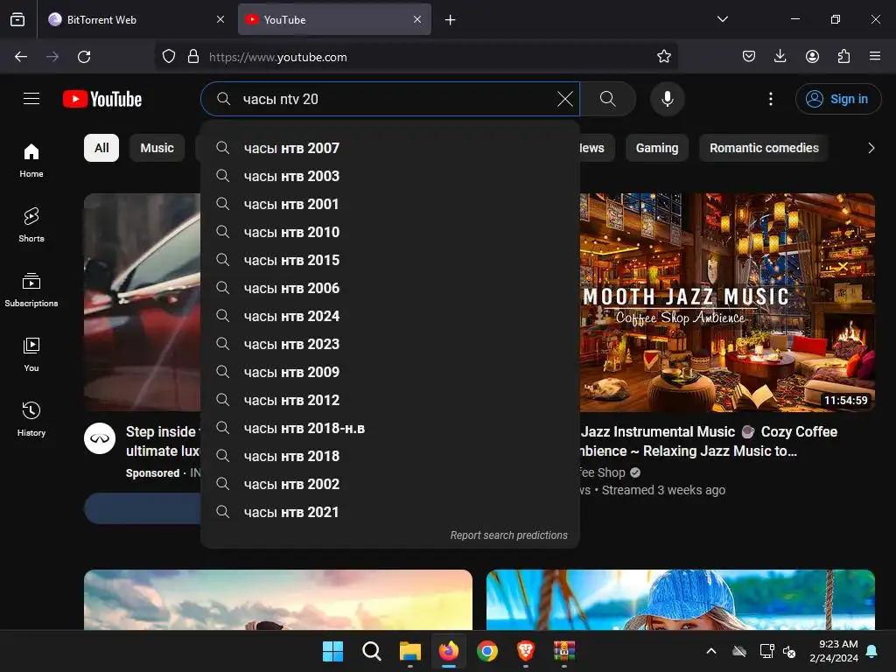
Task: Open the extensions puzzle icon
Action: pyautogui.click(x=843, y=57)
